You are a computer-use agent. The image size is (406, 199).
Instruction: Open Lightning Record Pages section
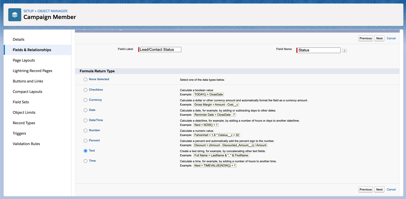point(32,71)
